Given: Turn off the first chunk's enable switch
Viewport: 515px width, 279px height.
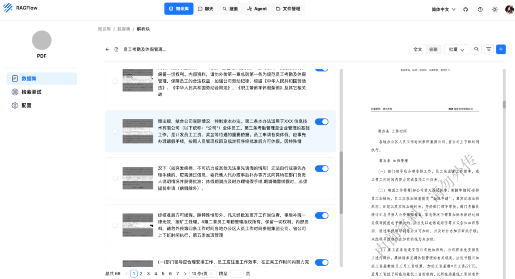Looking at the screenshot, I should [x=321, y=68].
